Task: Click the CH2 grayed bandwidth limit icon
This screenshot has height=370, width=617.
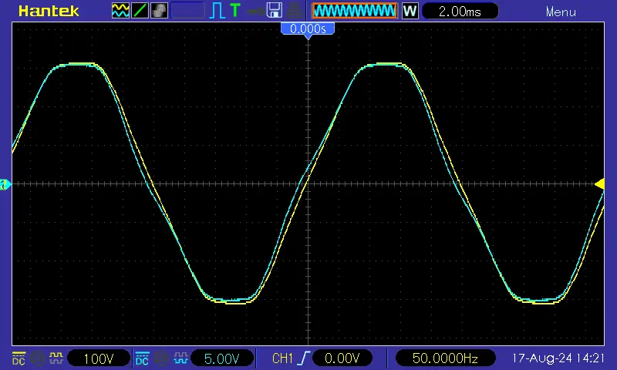Action: (161, 358)
